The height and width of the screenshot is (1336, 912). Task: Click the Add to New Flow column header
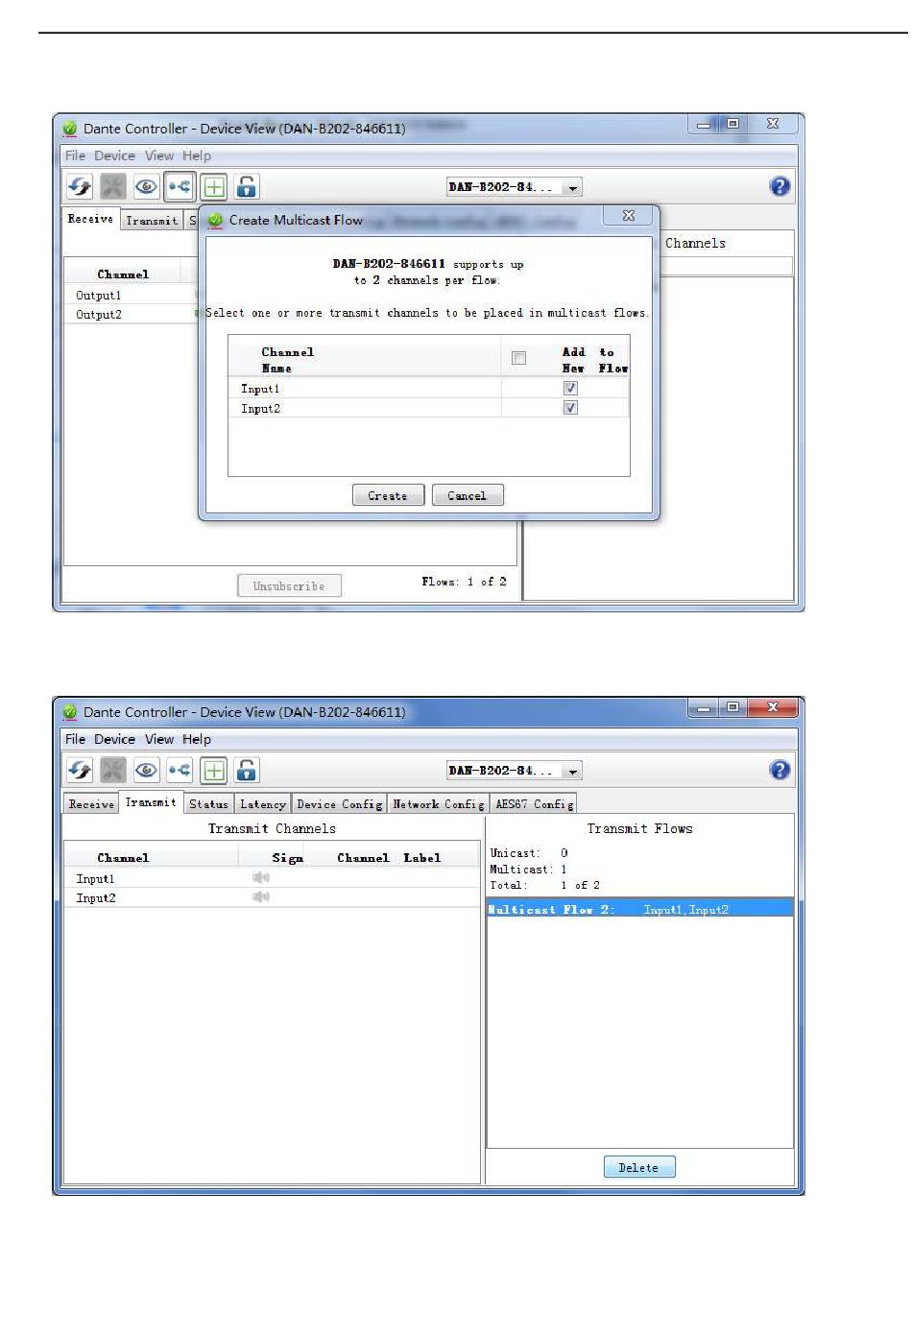pos(594,360)
